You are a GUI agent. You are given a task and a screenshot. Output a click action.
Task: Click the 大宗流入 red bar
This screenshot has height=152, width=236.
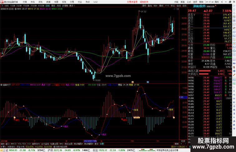coord(204,74)
